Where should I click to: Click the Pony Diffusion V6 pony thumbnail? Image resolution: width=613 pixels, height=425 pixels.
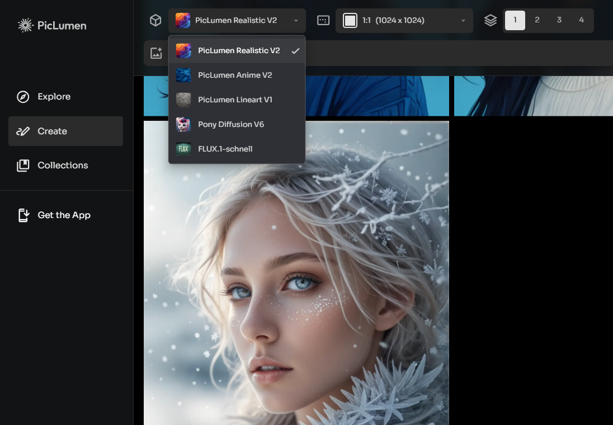pos(183,124)
